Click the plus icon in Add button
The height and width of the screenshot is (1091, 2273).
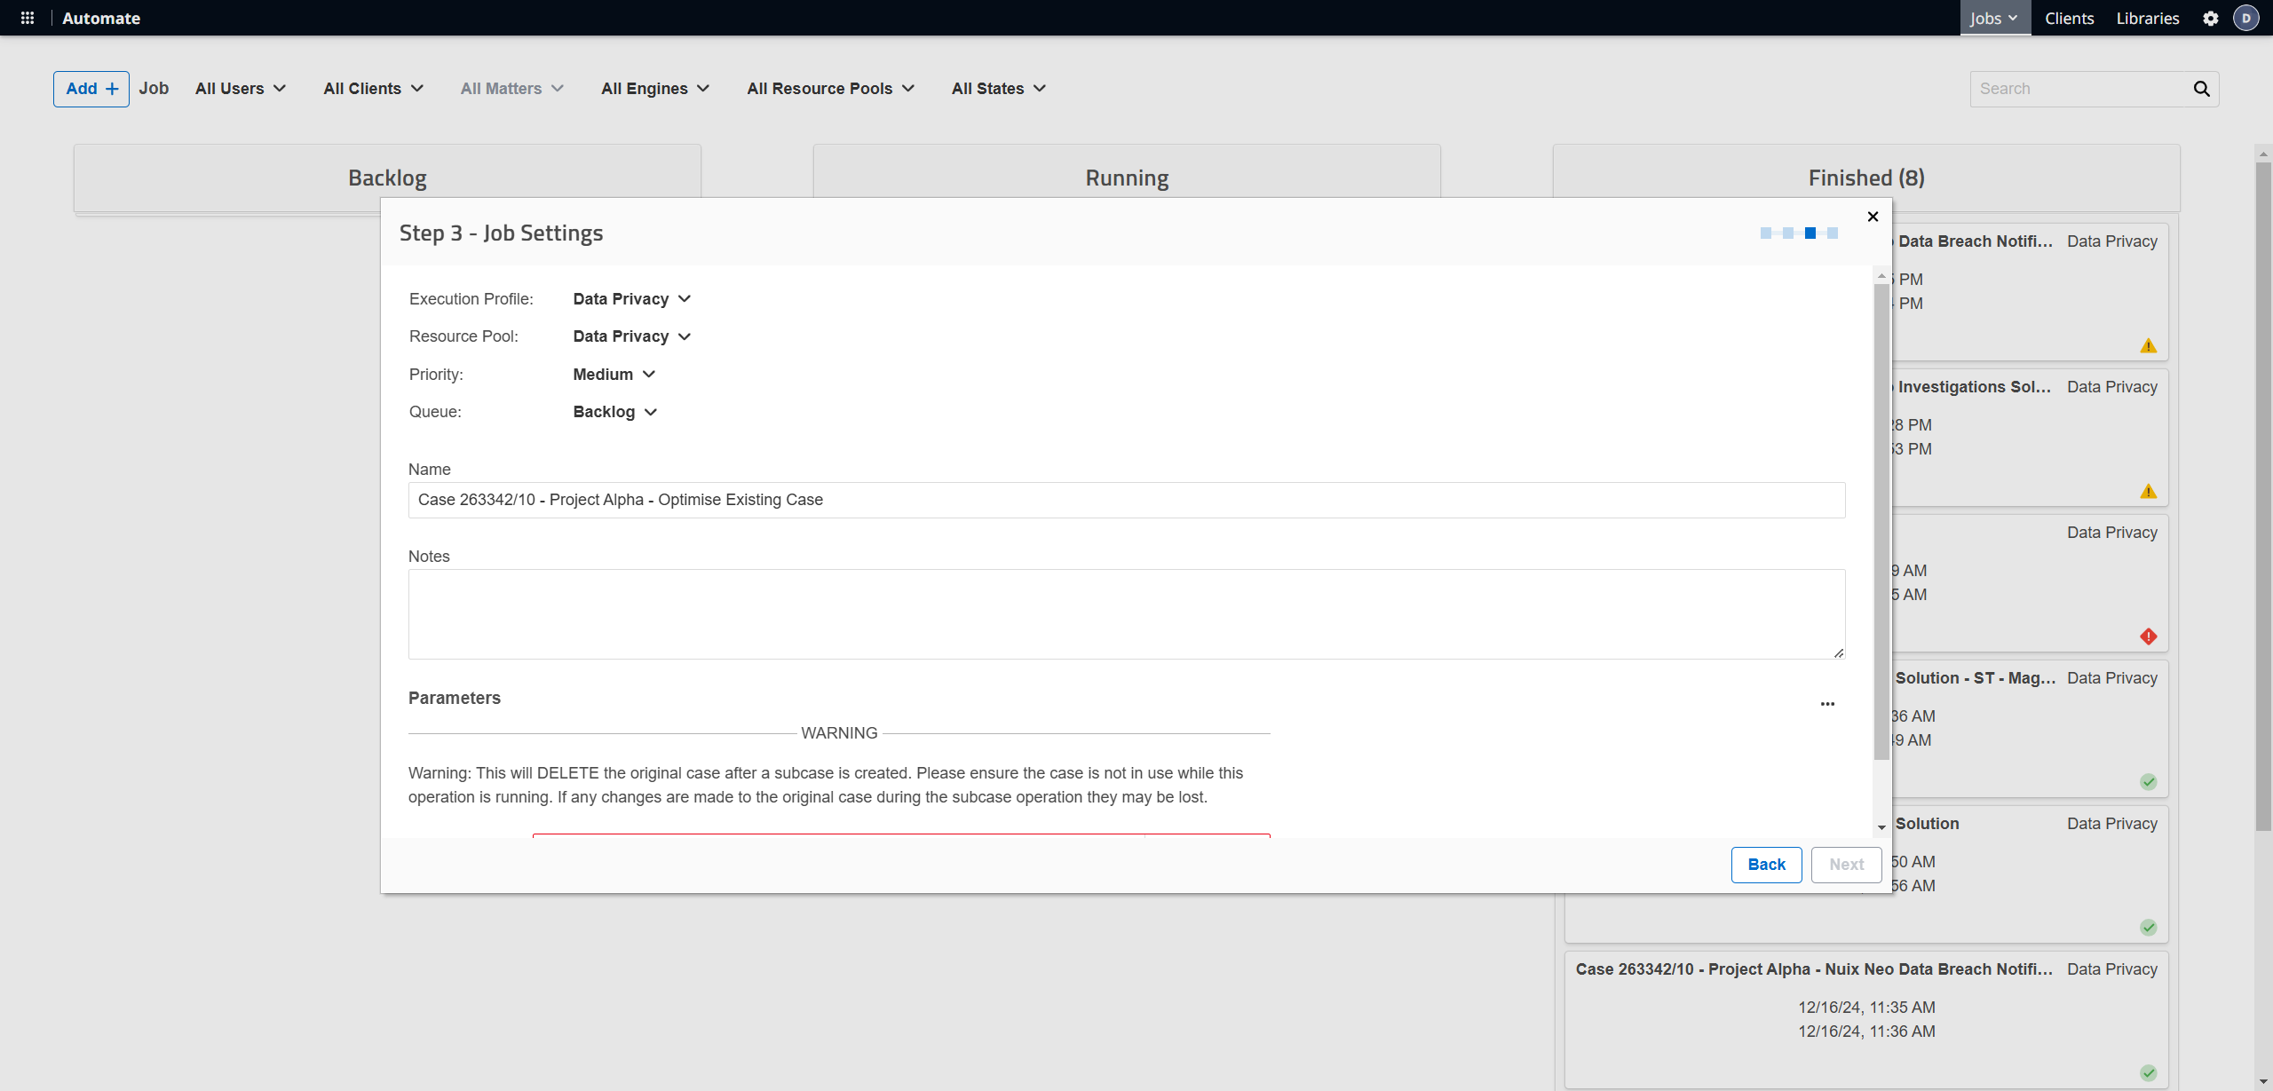pyautogui.click(x=112, y=89)
